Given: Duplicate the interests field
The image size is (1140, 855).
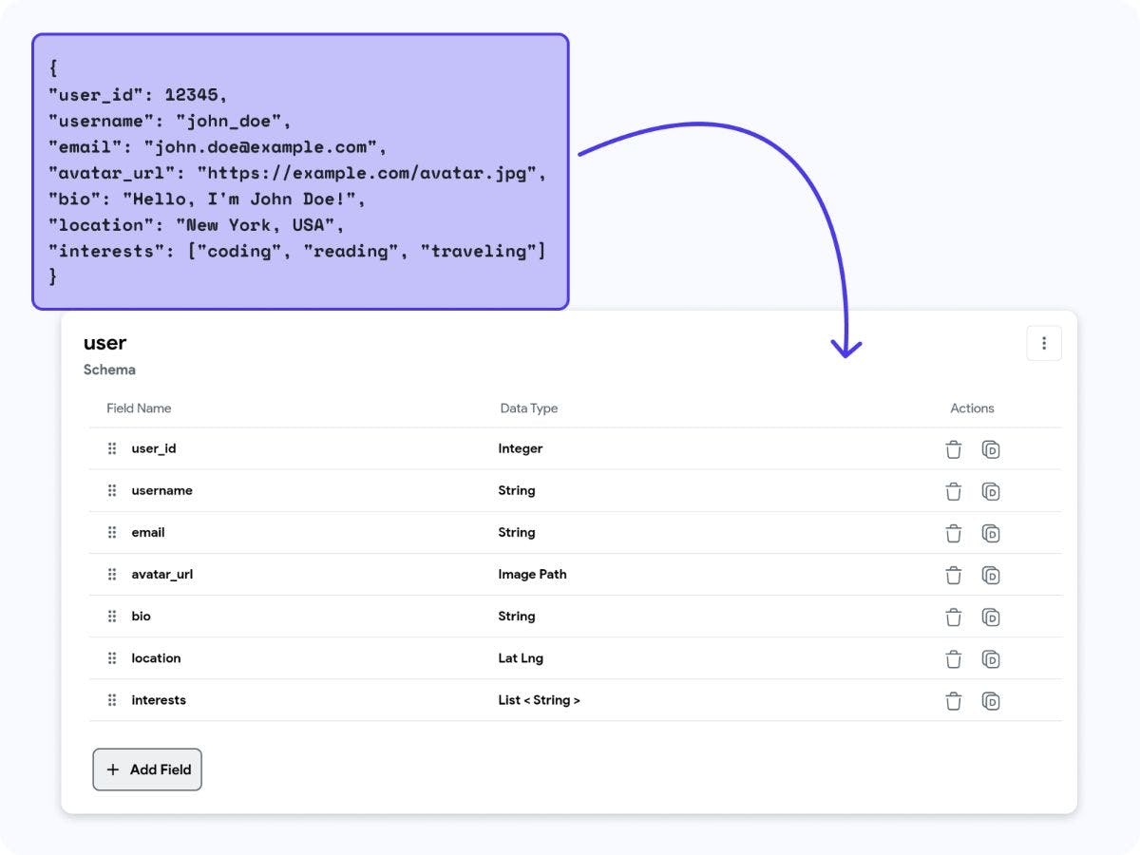Looking at the screenshot, I should [991, 701].
